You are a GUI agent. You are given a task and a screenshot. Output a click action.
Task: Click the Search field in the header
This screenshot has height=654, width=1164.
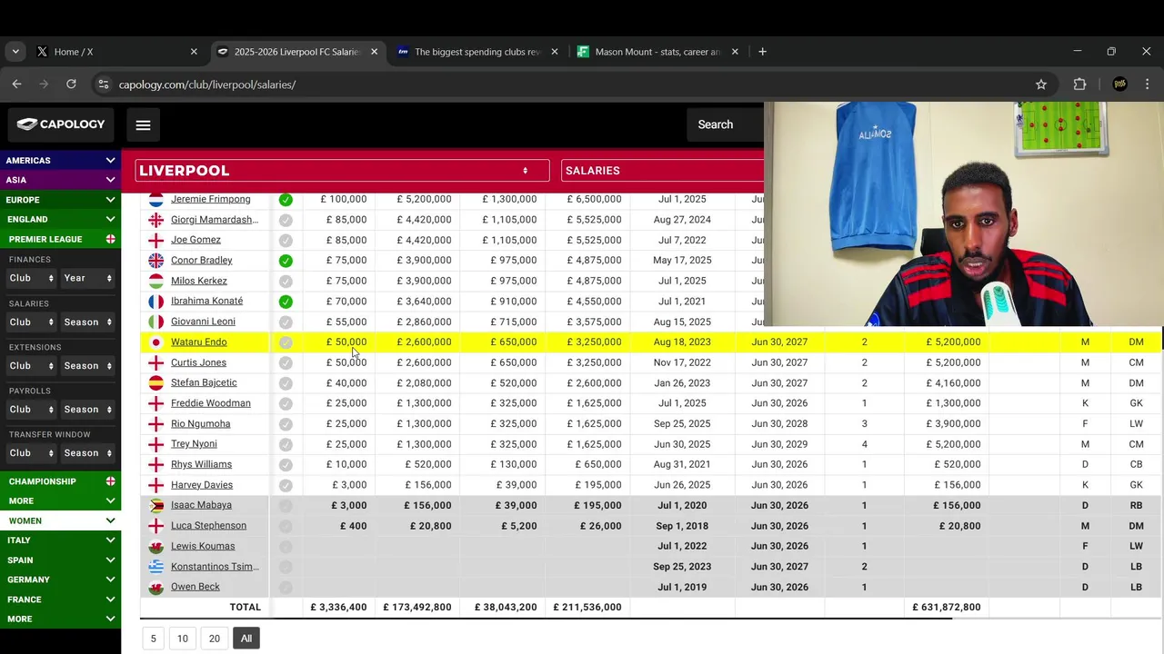tap(727, 124)
